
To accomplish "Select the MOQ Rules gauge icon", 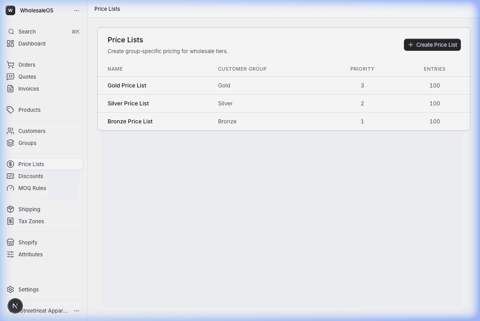I will (10, 188).
